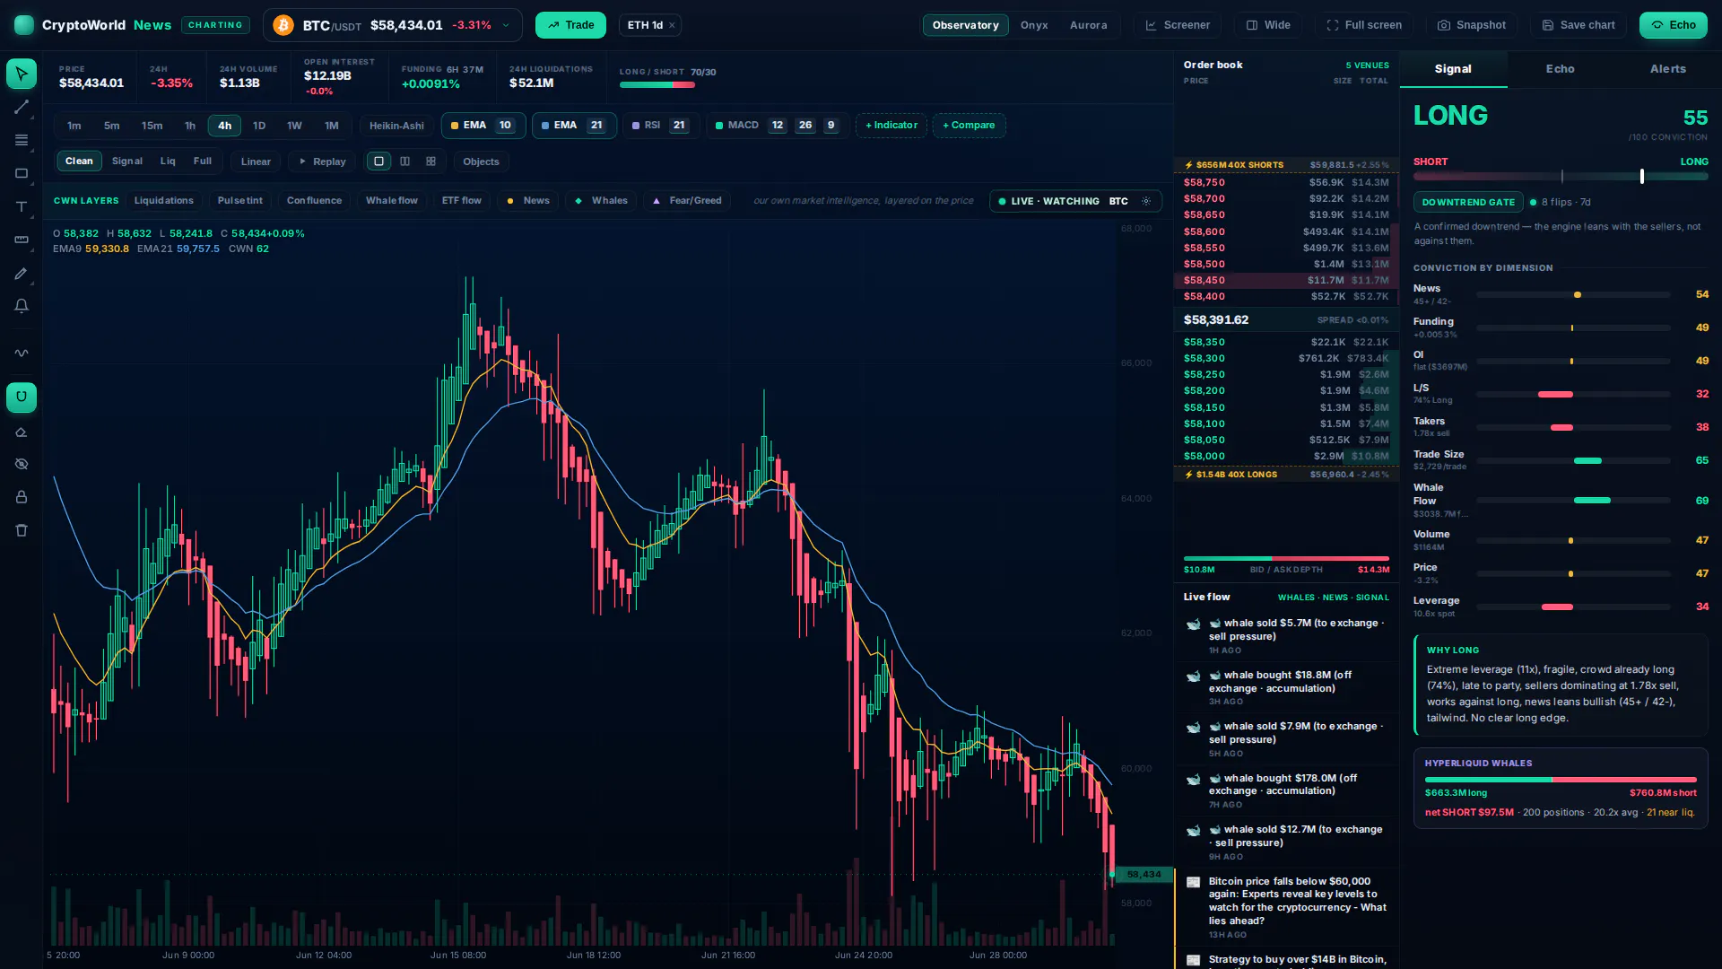The image size is (1722, 969).
Task: Take a chart Snapshot
Action: click(1472, 25)
